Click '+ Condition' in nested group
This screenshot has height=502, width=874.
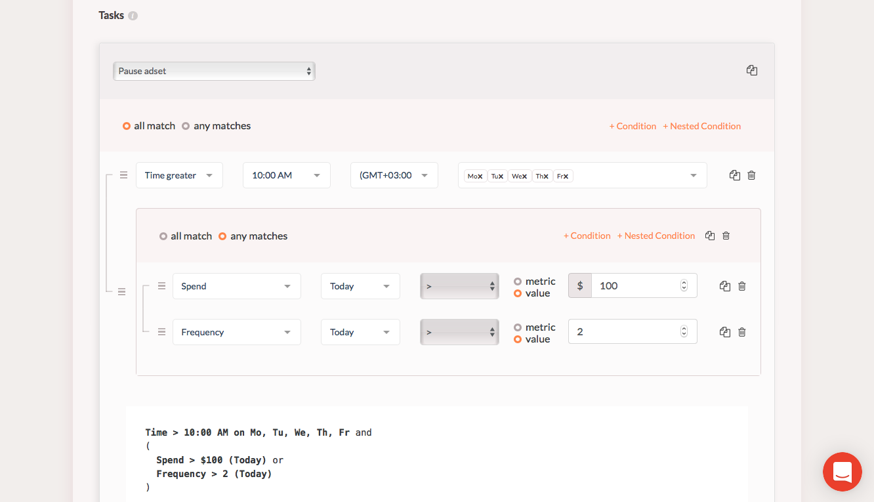point(587,236)
